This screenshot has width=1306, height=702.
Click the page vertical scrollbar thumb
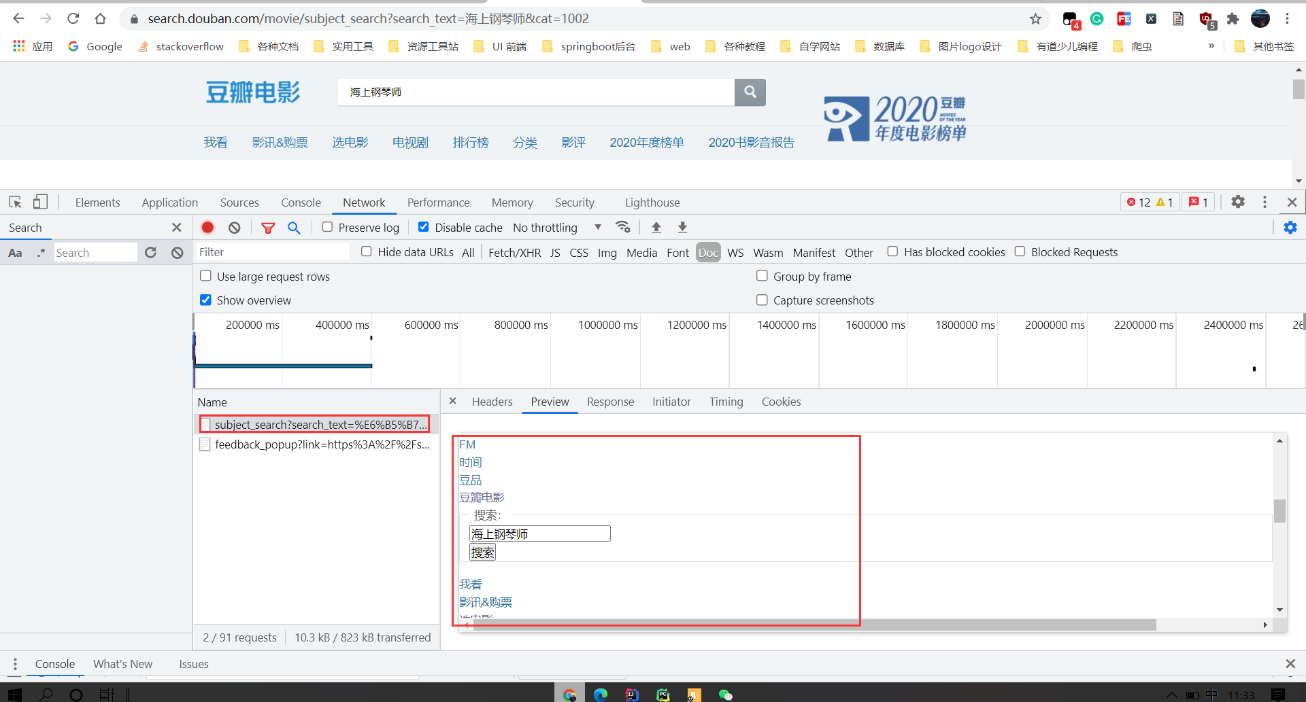pyautogui.click(x=1299, y=89)
